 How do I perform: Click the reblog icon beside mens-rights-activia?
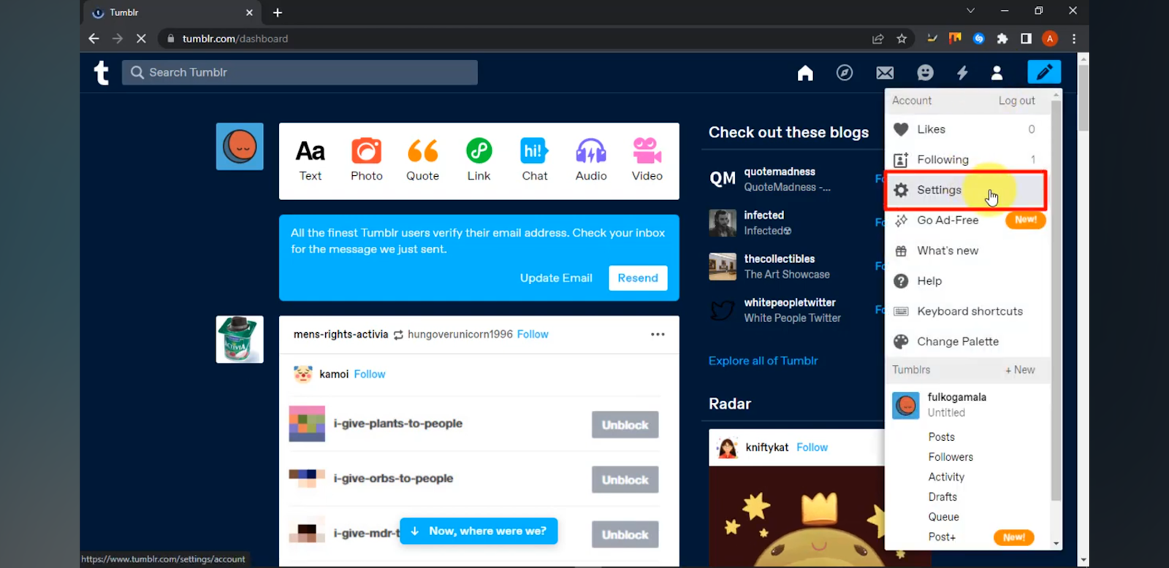pyautogui.click(x=398, y=334)
